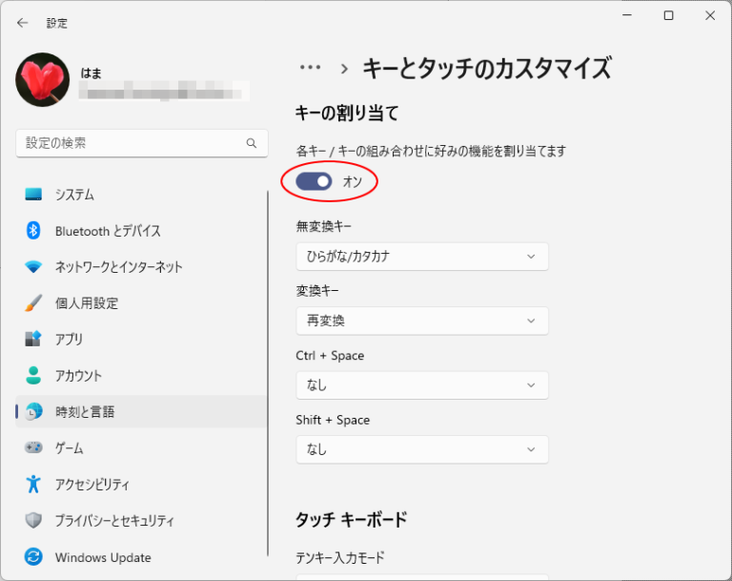
Task: Expand the Shift + Space dropdown
Action: pos(422,449)
